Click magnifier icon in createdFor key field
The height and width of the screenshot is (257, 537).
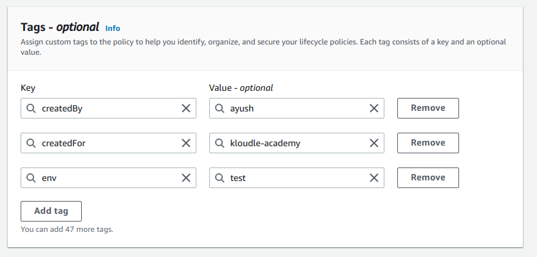pyautogui.click(x=31, y=143)
